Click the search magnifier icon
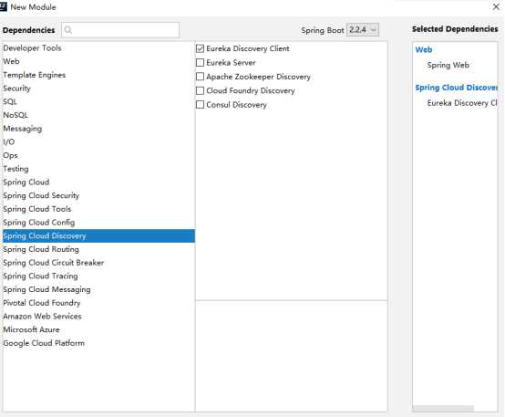The height and width of the screenshot is (417, 505). pyautogui.click(x=68, y=30)
